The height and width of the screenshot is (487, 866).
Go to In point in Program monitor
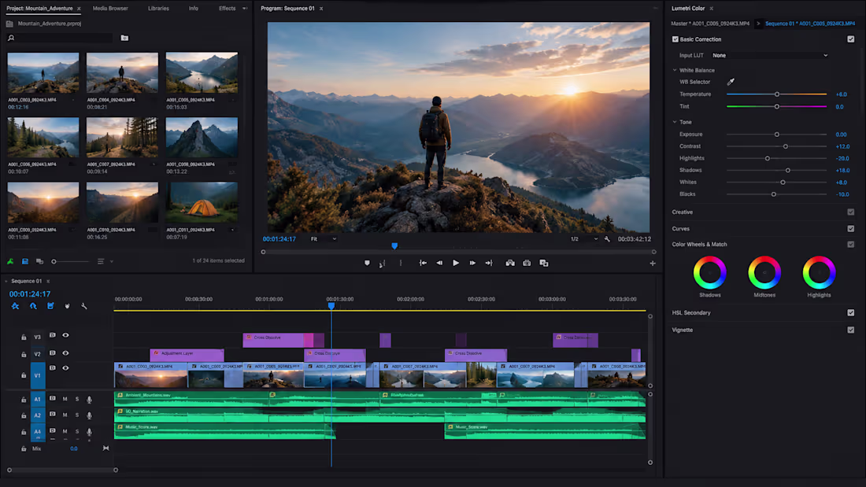tap(423, 263)
